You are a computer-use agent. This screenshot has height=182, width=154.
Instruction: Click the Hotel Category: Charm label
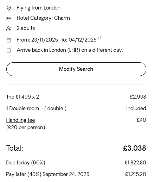tap(43, 18)
